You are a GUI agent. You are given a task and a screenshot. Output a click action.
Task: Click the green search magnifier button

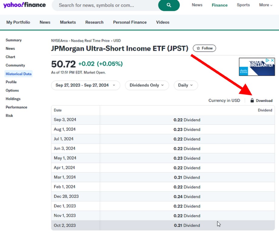(x=169, y=5)
